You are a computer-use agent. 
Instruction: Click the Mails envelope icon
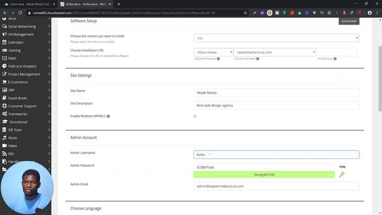coord(4,59)
